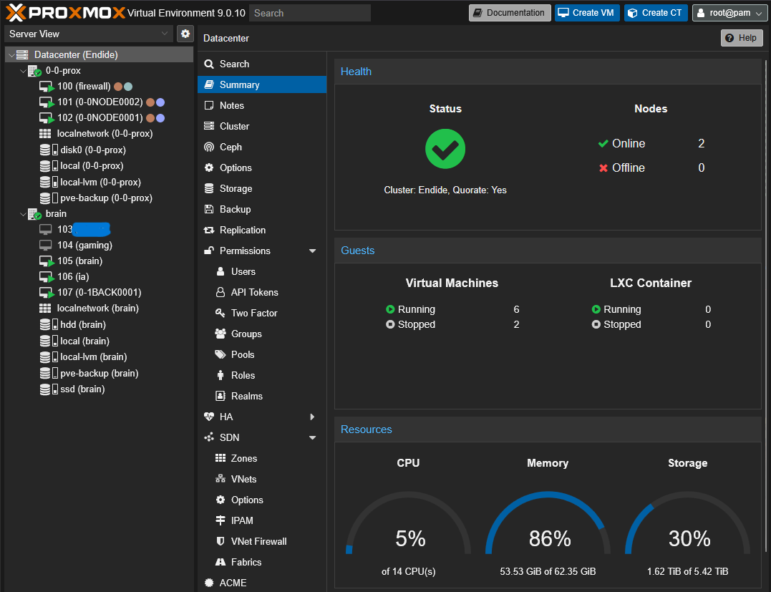This screenshot has height=592, width=771.
Task: Collapse the brain node in the tree
Action: tap(23, 214)
